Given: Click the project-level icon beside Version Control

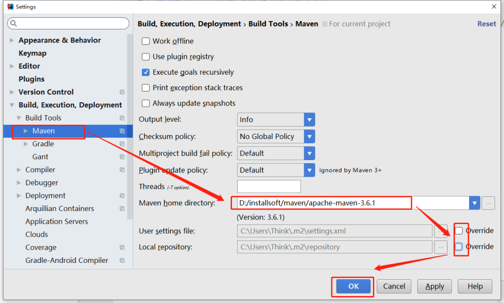Looking at the screenshot, I should tap(122, 92).
